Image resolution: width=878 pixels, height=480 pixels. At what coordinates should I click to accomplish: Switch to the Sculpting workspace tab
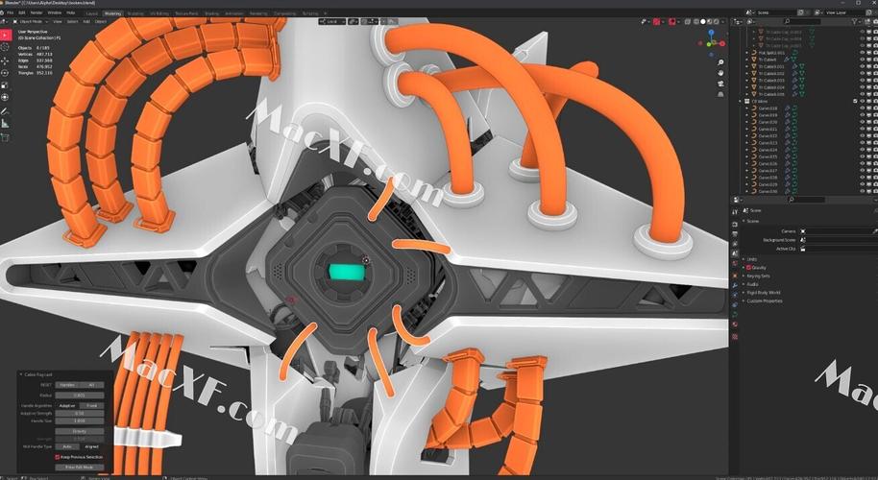point(134,12)
